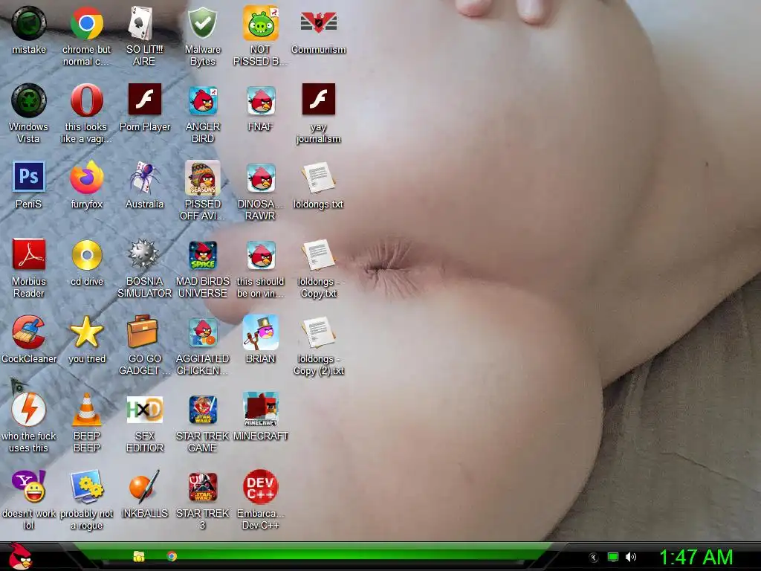The image size is (761, 571).
Task: Launch the 'AGGITATED CHICKEN...' Rio icon
Action: (203, 332)
